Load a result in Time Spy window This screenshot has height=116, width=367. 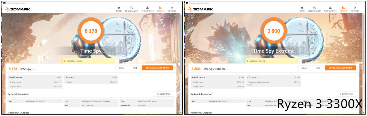[x=122, y=68]
